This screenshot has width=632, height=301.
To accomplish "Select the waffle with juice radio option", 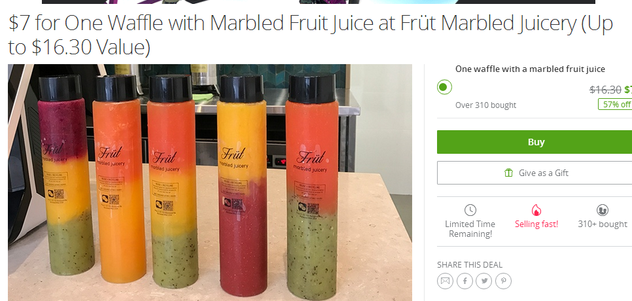I will (444, 87).
